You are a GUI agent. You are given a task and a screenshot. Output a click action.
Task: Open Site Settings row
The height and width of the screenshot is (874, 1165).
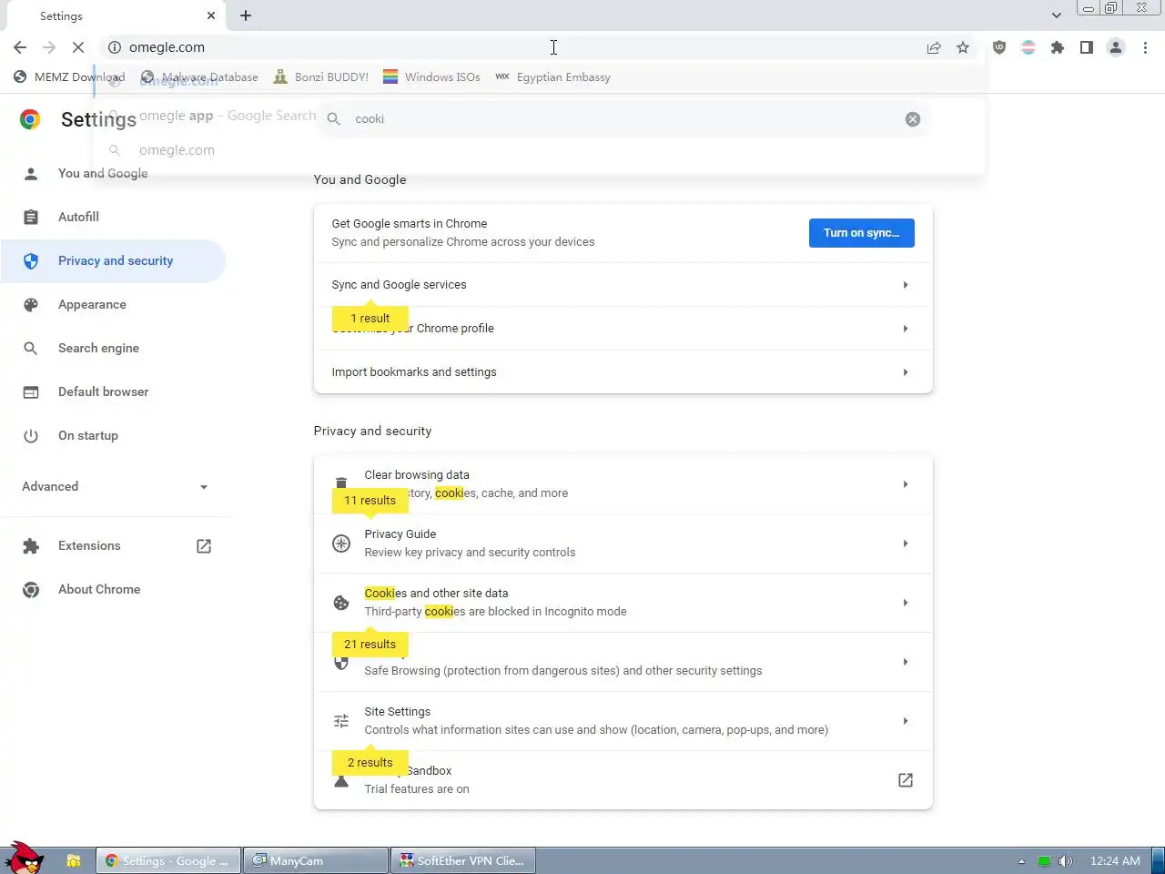(x=623, y=721)
